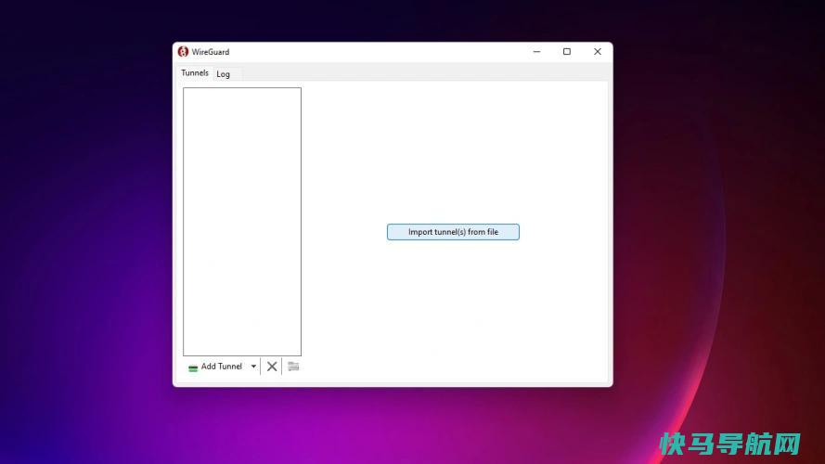Click the remove tunnel X icon
This screenshot has width=825, height=464.
[x=272, y=367]
